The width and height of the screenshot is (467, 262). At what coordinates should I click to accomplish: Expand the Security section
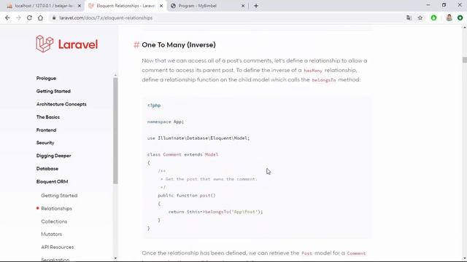point(45,143)
